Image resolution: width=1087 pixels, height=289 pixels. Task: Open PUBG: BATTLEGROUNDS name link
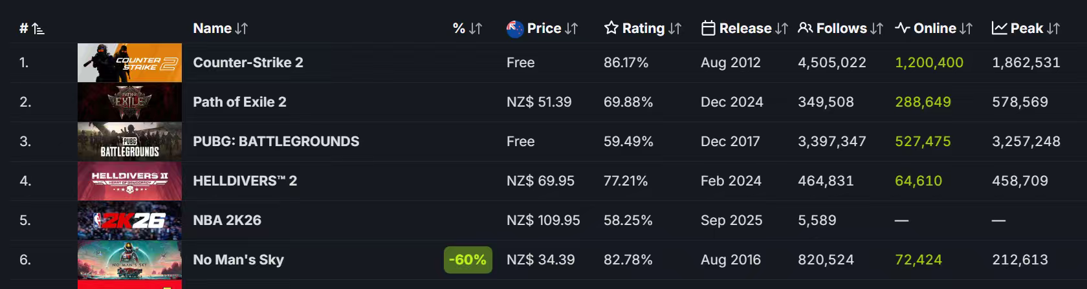[x=276, y=142]
